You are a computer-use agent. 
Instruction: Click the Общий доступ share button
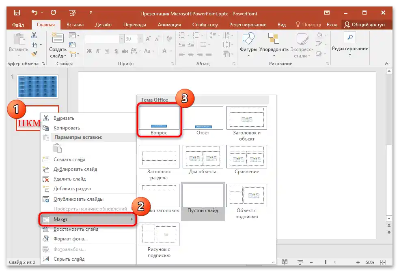[x=364, y=25]
